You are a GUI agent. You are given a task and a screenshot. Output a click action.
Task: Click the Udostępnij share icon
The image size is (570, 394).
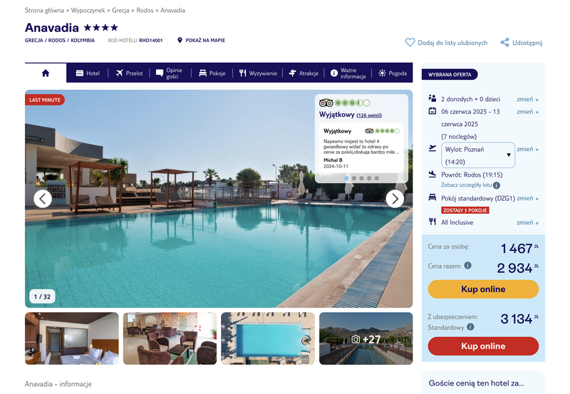[504, 43]
